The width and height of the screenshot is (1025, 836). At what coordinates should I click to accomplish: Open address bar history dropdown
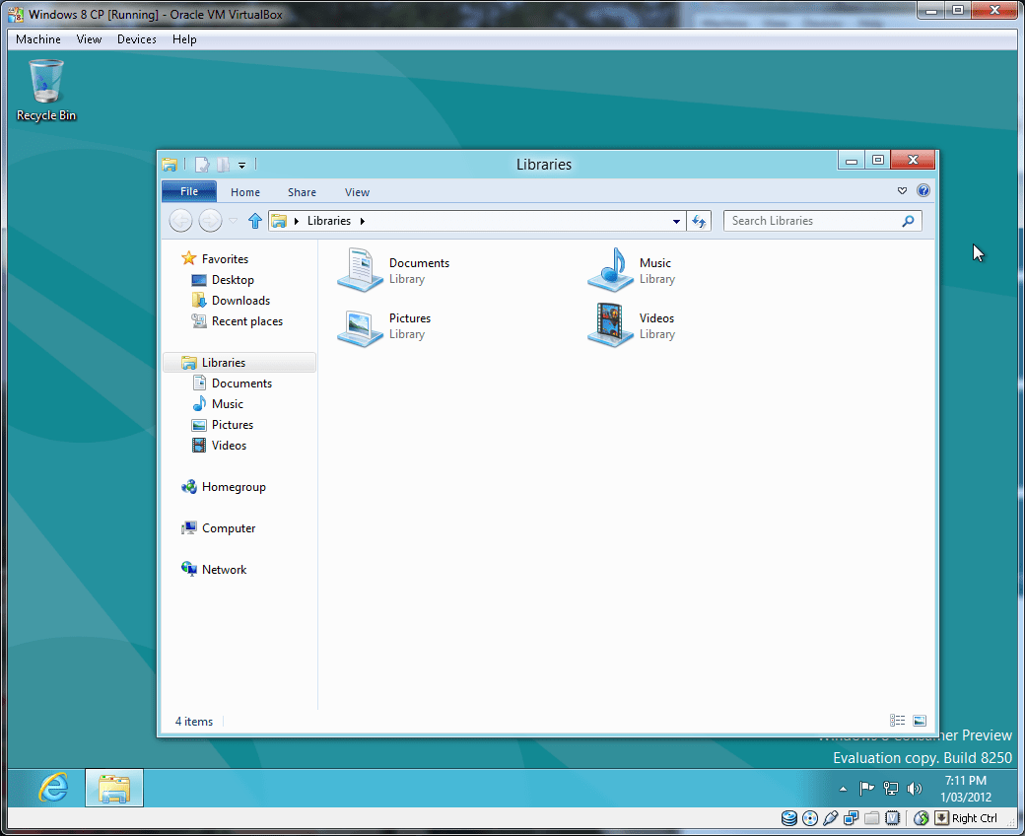tap(676, 221)
